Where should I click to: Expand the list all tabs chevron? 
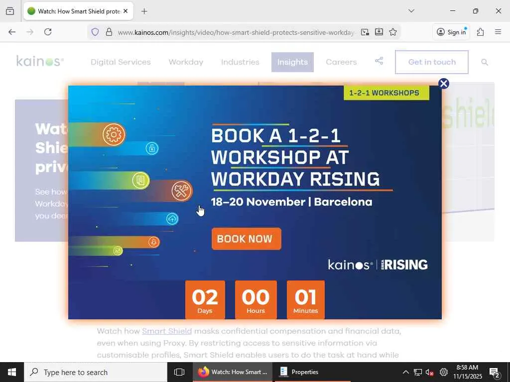coord(411,11)
